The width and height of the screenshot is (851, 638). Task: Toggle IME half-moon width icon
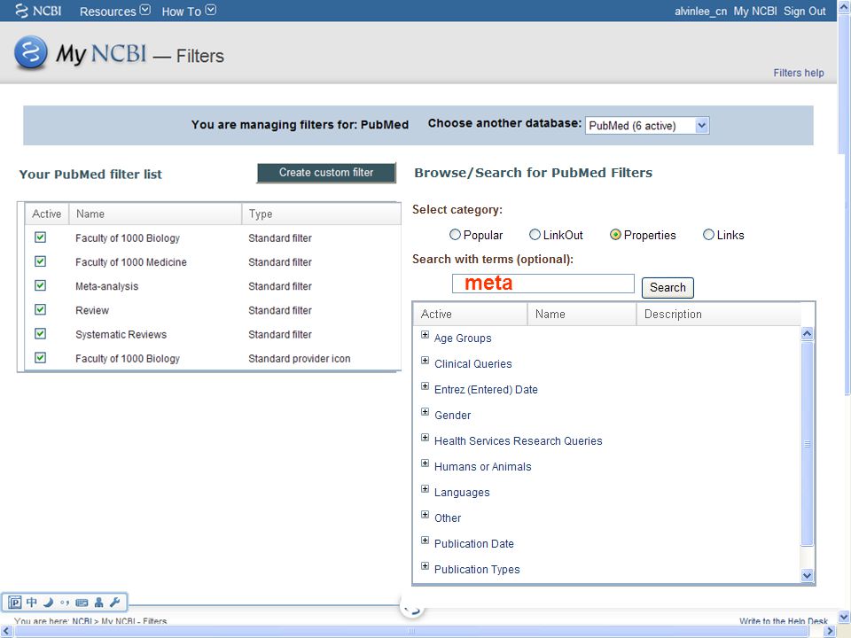(48, 603)
